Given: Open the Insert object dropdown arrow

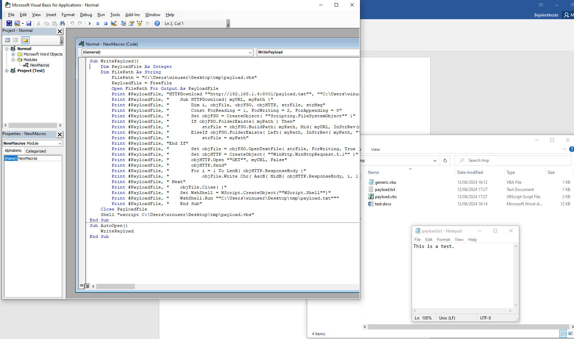Looking at the screenshot, I should (x=23, y=23).
